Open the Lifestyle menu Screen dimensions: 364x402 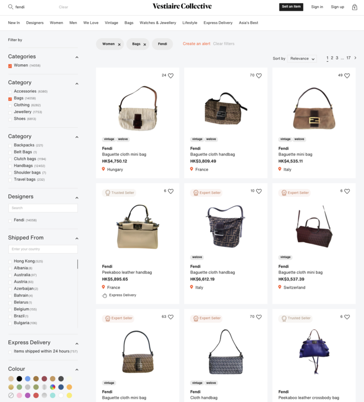(190, 23)
